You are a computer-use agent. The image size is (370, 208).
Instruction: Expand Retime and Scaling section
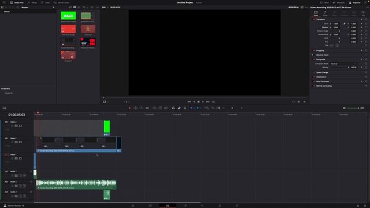(x=324, y=86)
